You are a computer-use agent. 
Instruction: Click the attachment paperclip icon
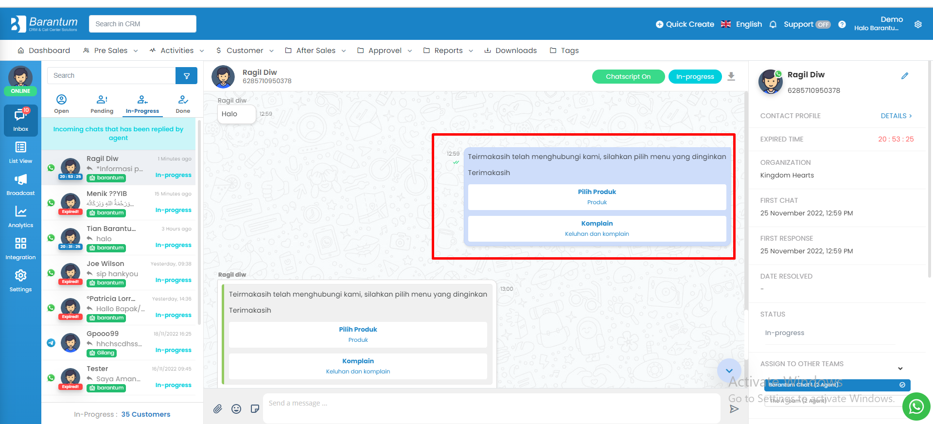(x=218, y=409)
